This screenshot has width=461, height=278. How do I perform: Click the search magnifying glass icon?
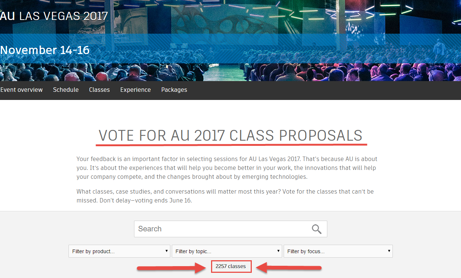(x=316, y=229)
